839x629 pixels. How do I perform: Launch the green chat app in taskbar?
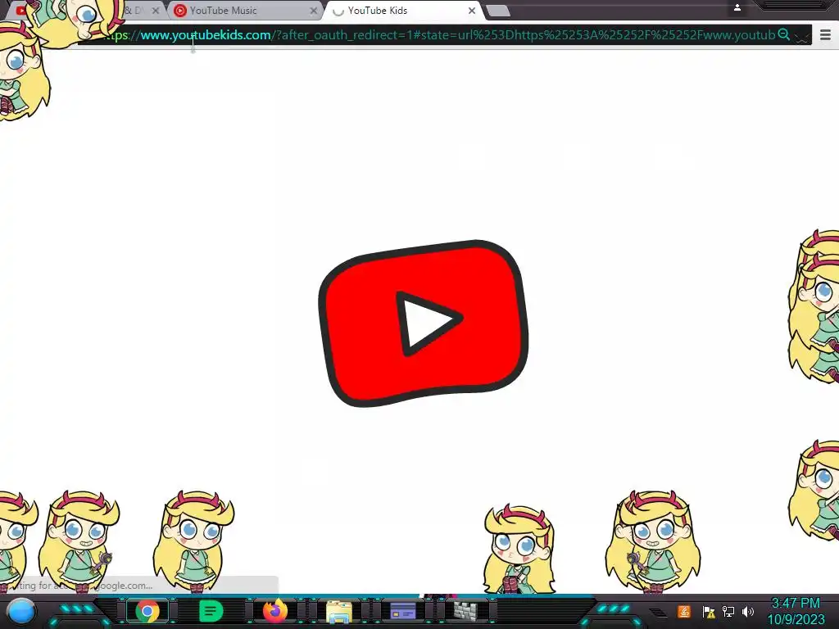(x=211, y=611)
